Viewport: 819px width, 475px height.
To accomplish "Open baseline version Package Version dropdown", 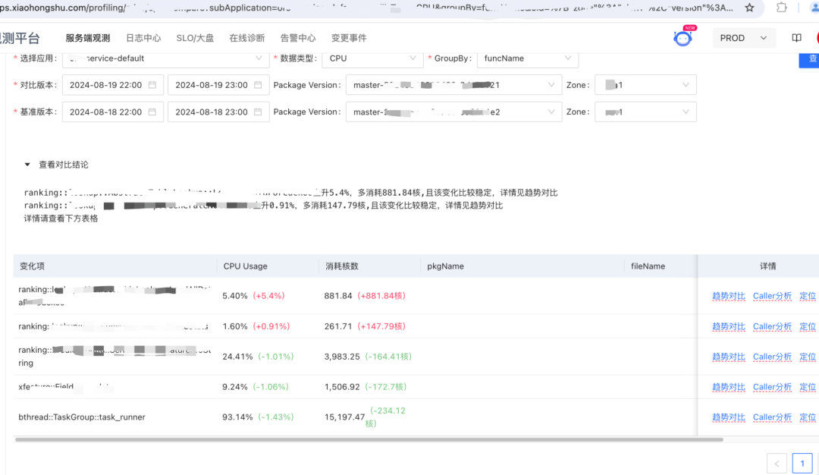I will coord(454,112).
